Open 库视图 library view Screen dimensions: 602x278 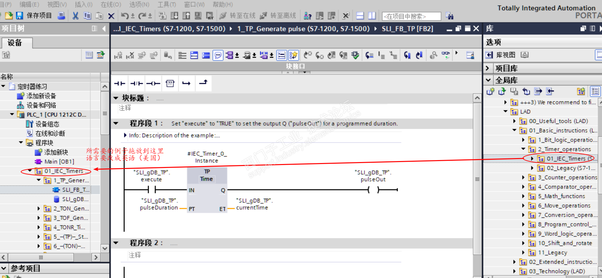pyautogui.click(x=501, y=55)
